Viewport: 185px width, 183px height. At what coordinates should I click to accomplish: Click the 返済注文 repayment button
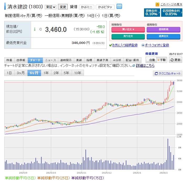[163, 36]
